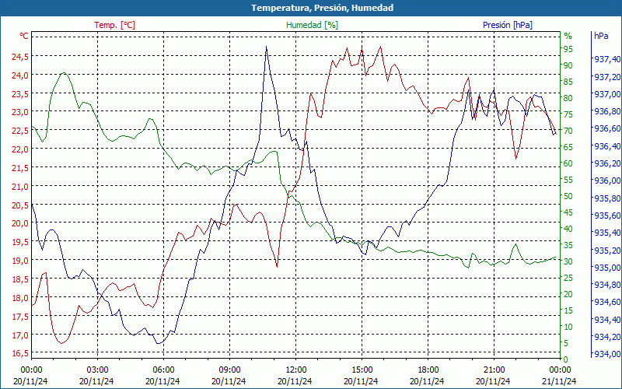Click the 23,5 temperature axis value

(20, 93)
